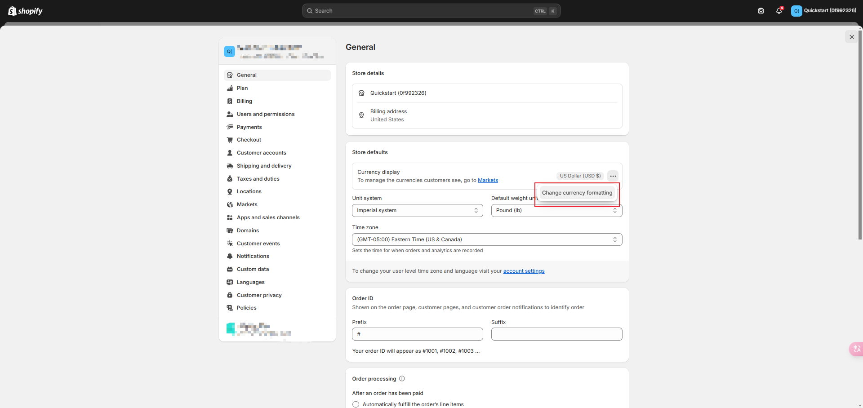Click the Sidekick assistant icon in top bar
The height and width of the screenshot is (408, 863).
761,11
